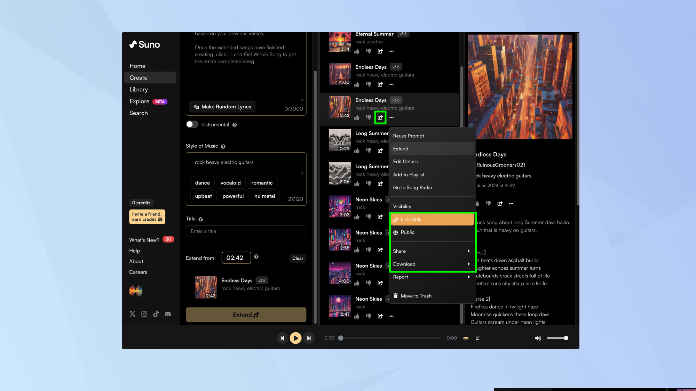This screenshot has width=696, height=391.
Task: Select Move to Trash menu entry
Action: pos(416,296)
